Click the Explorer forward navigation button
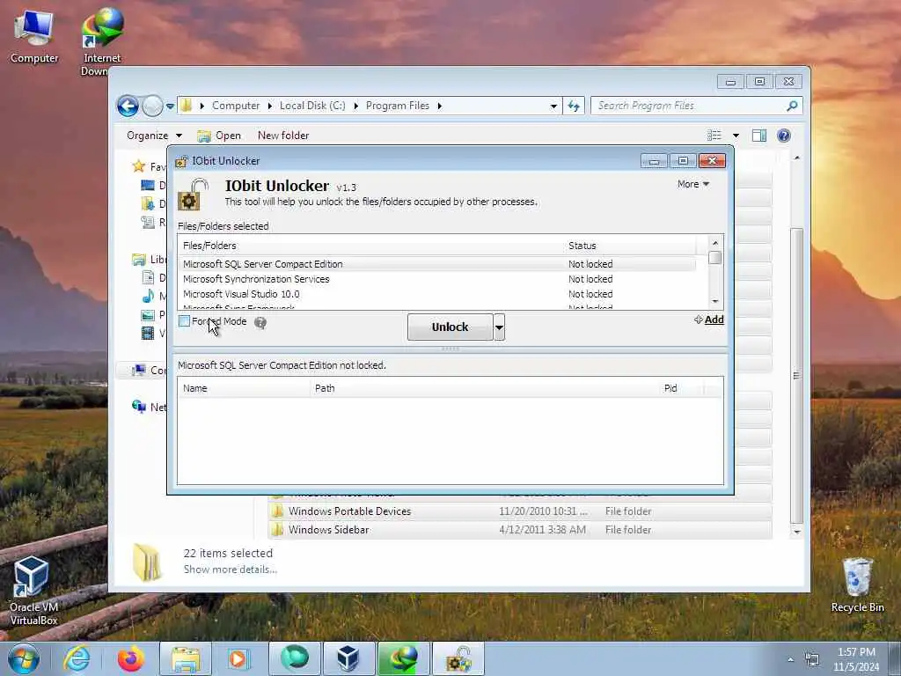 coord(152,106)
